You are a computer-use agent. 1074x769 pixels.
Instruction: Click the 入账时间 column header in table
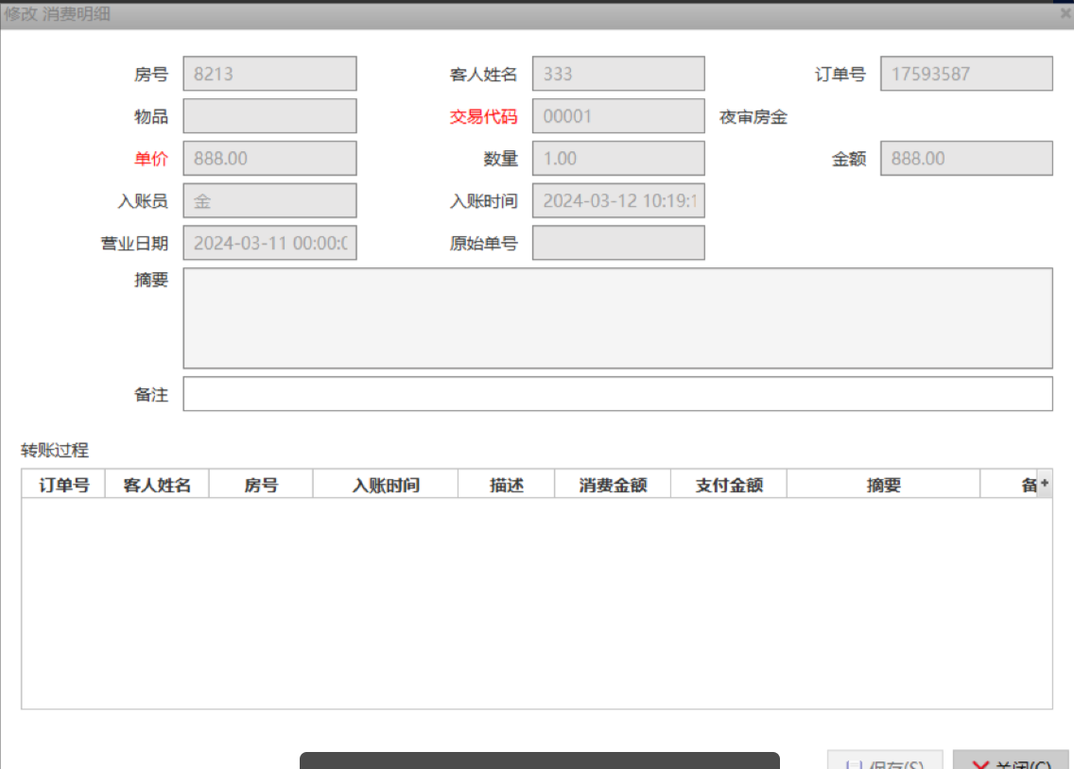(386, 486)
